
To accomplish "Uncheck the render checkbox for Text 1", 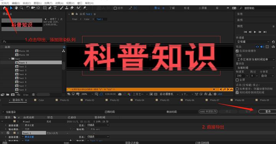I will click(8, 133).
